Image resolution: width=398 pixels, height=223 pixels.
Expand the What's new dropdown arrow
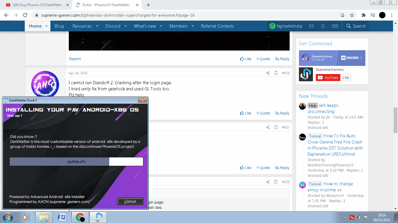click(161, 26)
